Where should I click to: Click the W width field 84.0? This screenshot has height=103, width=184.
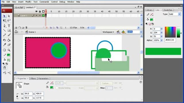point(28,94)
